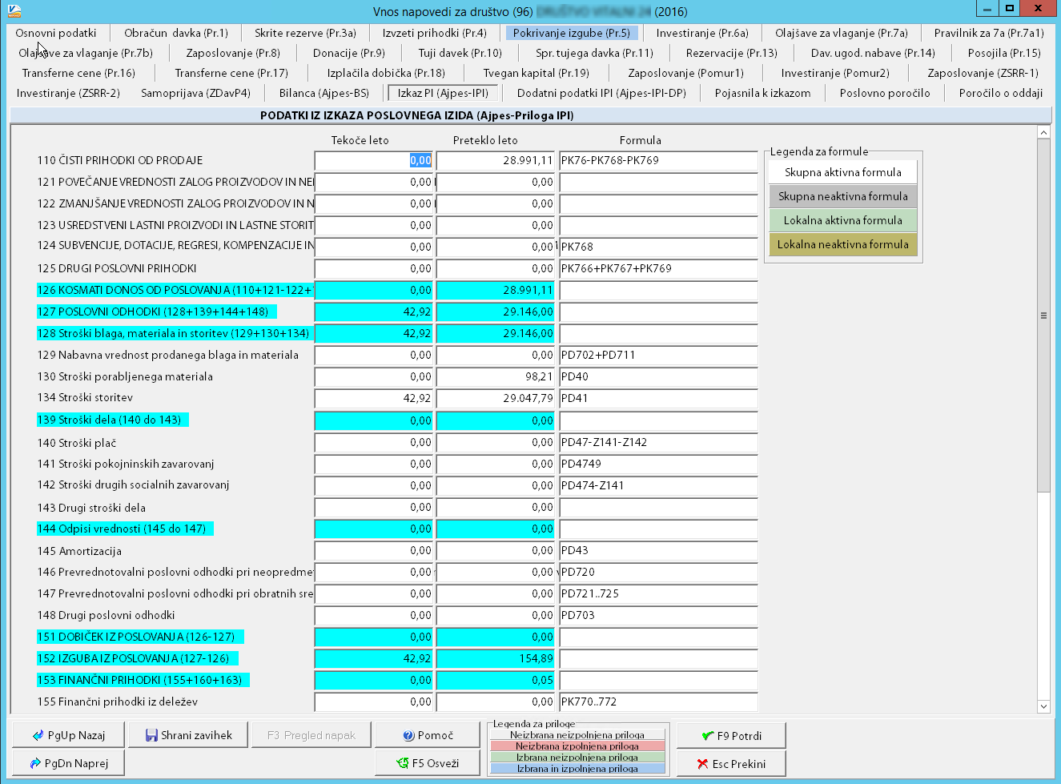1061x784 pixels.
Task: Click Skupna neaktivna formula legend swatch
Action: pyautogui.click(x=842, y=196)
